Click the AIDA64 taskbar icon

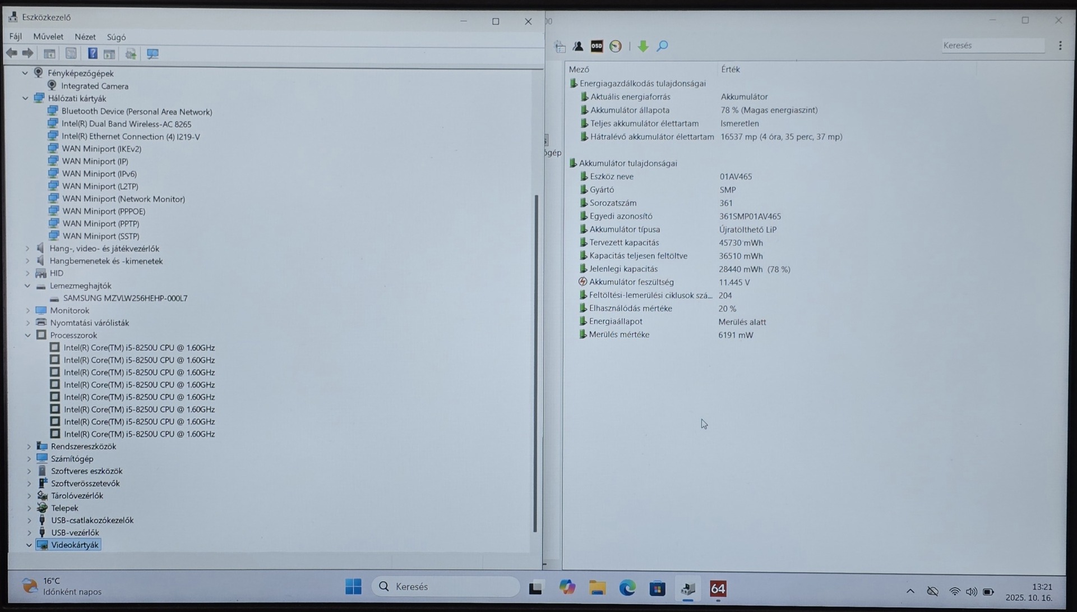(x=718, y=588)
